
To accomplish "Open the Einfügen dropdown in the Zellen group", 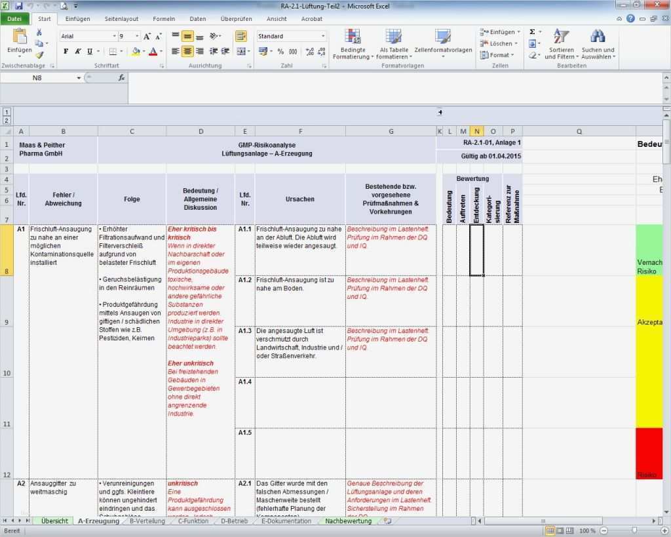I will click(498, 31).
